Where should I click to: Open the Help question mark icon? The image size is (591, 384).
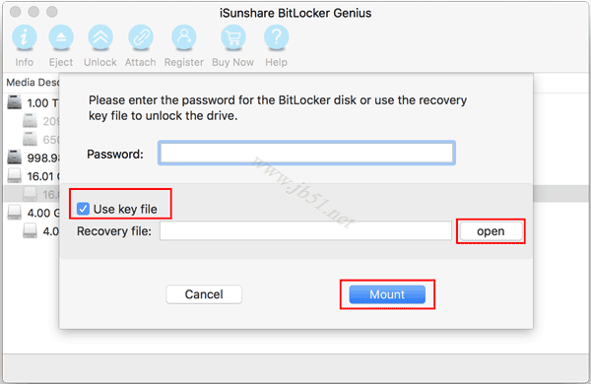(276, 37)
